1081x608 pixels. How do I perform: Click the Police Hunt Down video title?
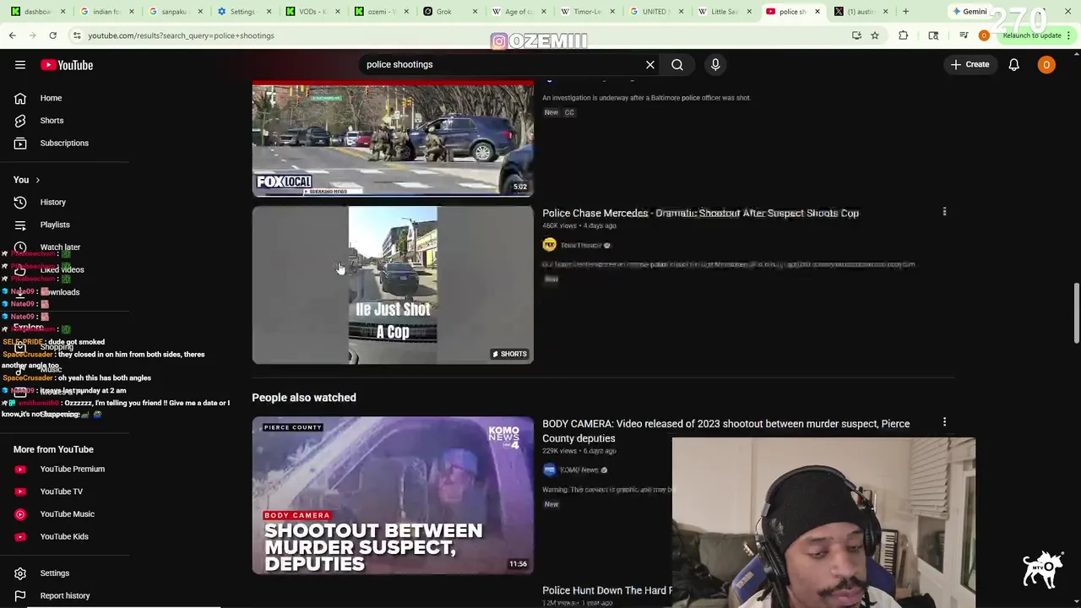(x=607, y=591)
